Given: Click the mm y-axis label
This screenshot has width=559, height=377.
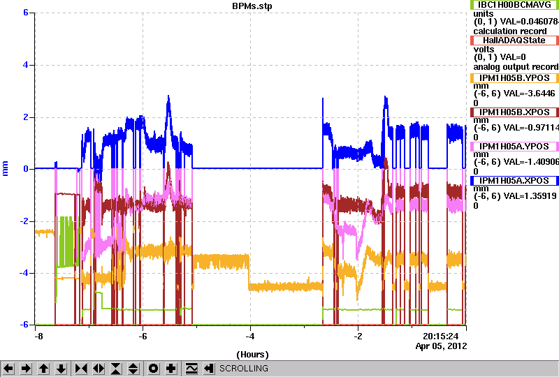Looking at the screenshot, I should coord(5,168).
